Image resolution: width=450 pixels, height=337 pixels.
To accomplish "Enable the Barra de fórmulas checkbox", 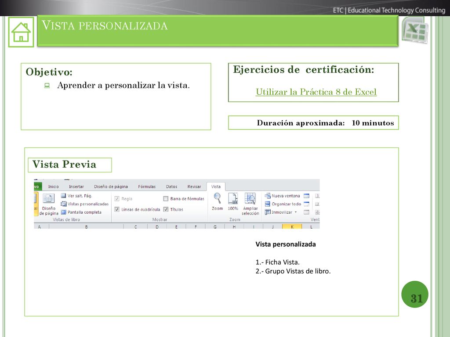I will point(166,199).
